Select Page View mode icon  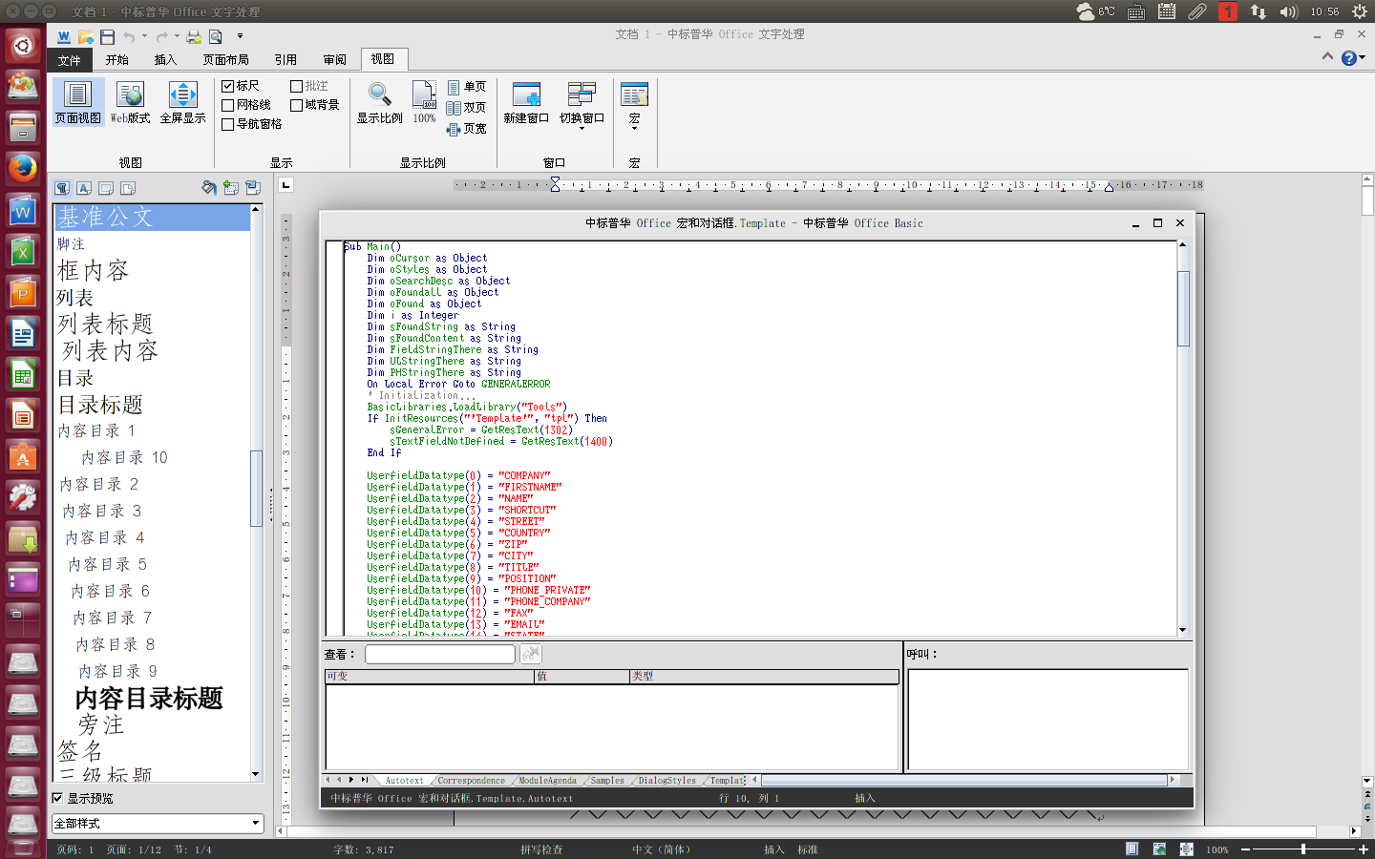pos(77,95)
